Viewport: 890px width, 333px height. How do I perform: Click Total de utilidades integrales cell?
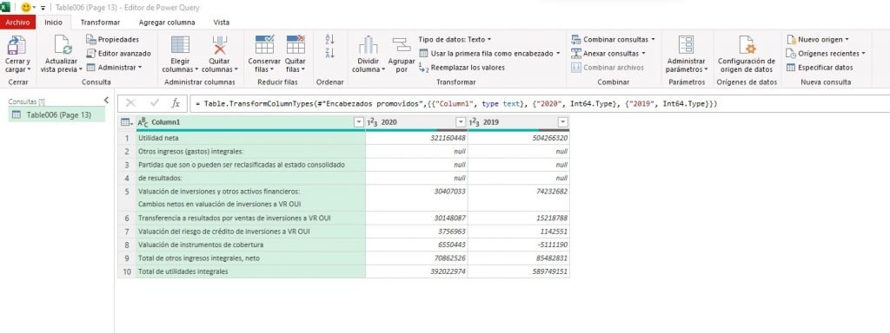click(x=250, y=271)
